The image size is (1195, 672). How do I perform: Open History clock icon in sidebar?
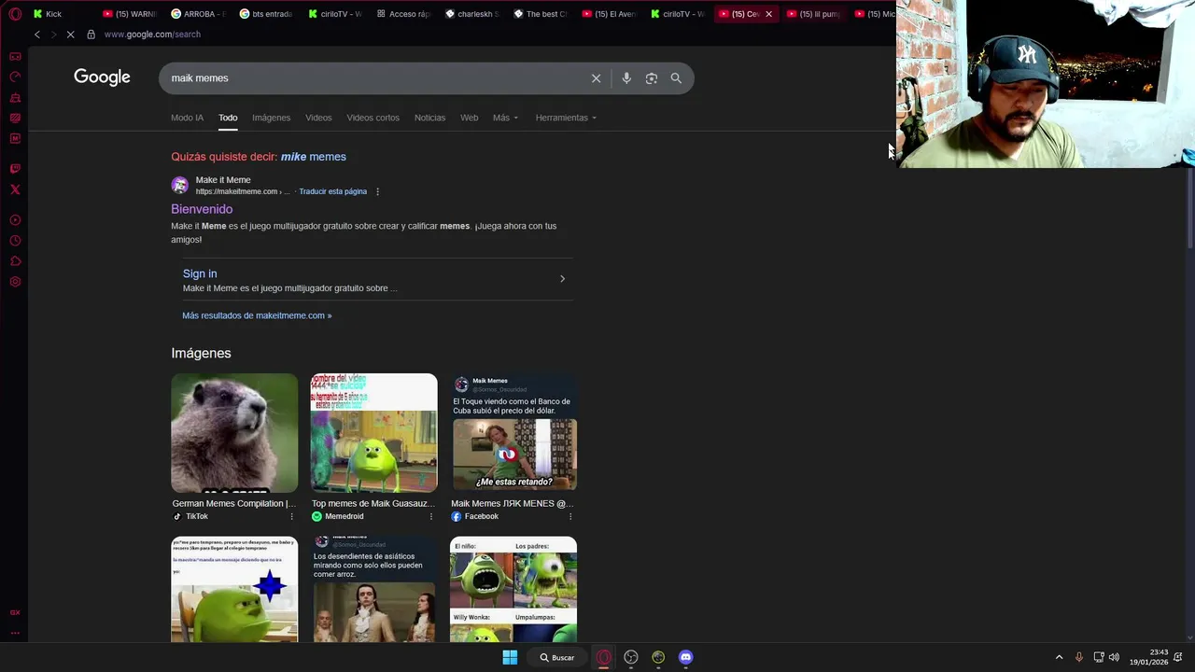15,241
